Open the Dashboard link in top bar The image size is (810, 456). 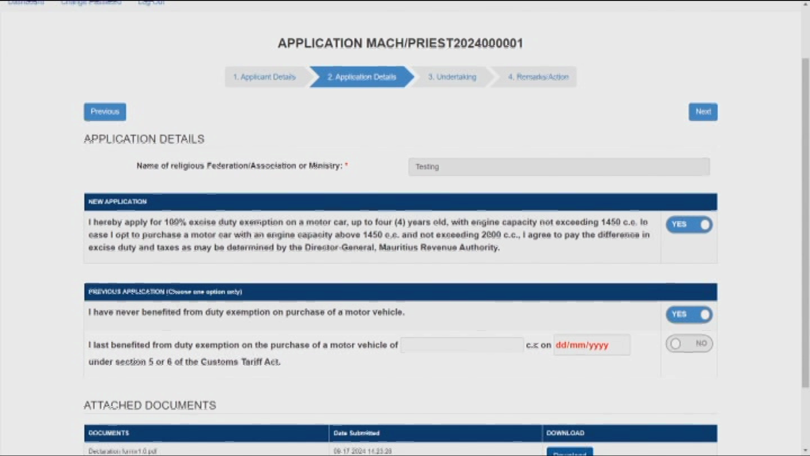pos(26,3)
